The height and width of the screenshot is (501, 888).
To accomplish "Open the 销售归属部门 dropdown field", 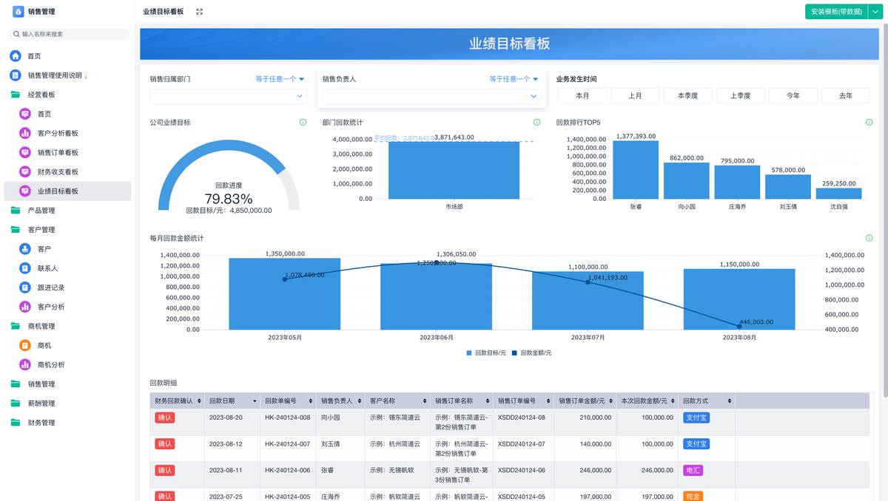I will [228, 96].
